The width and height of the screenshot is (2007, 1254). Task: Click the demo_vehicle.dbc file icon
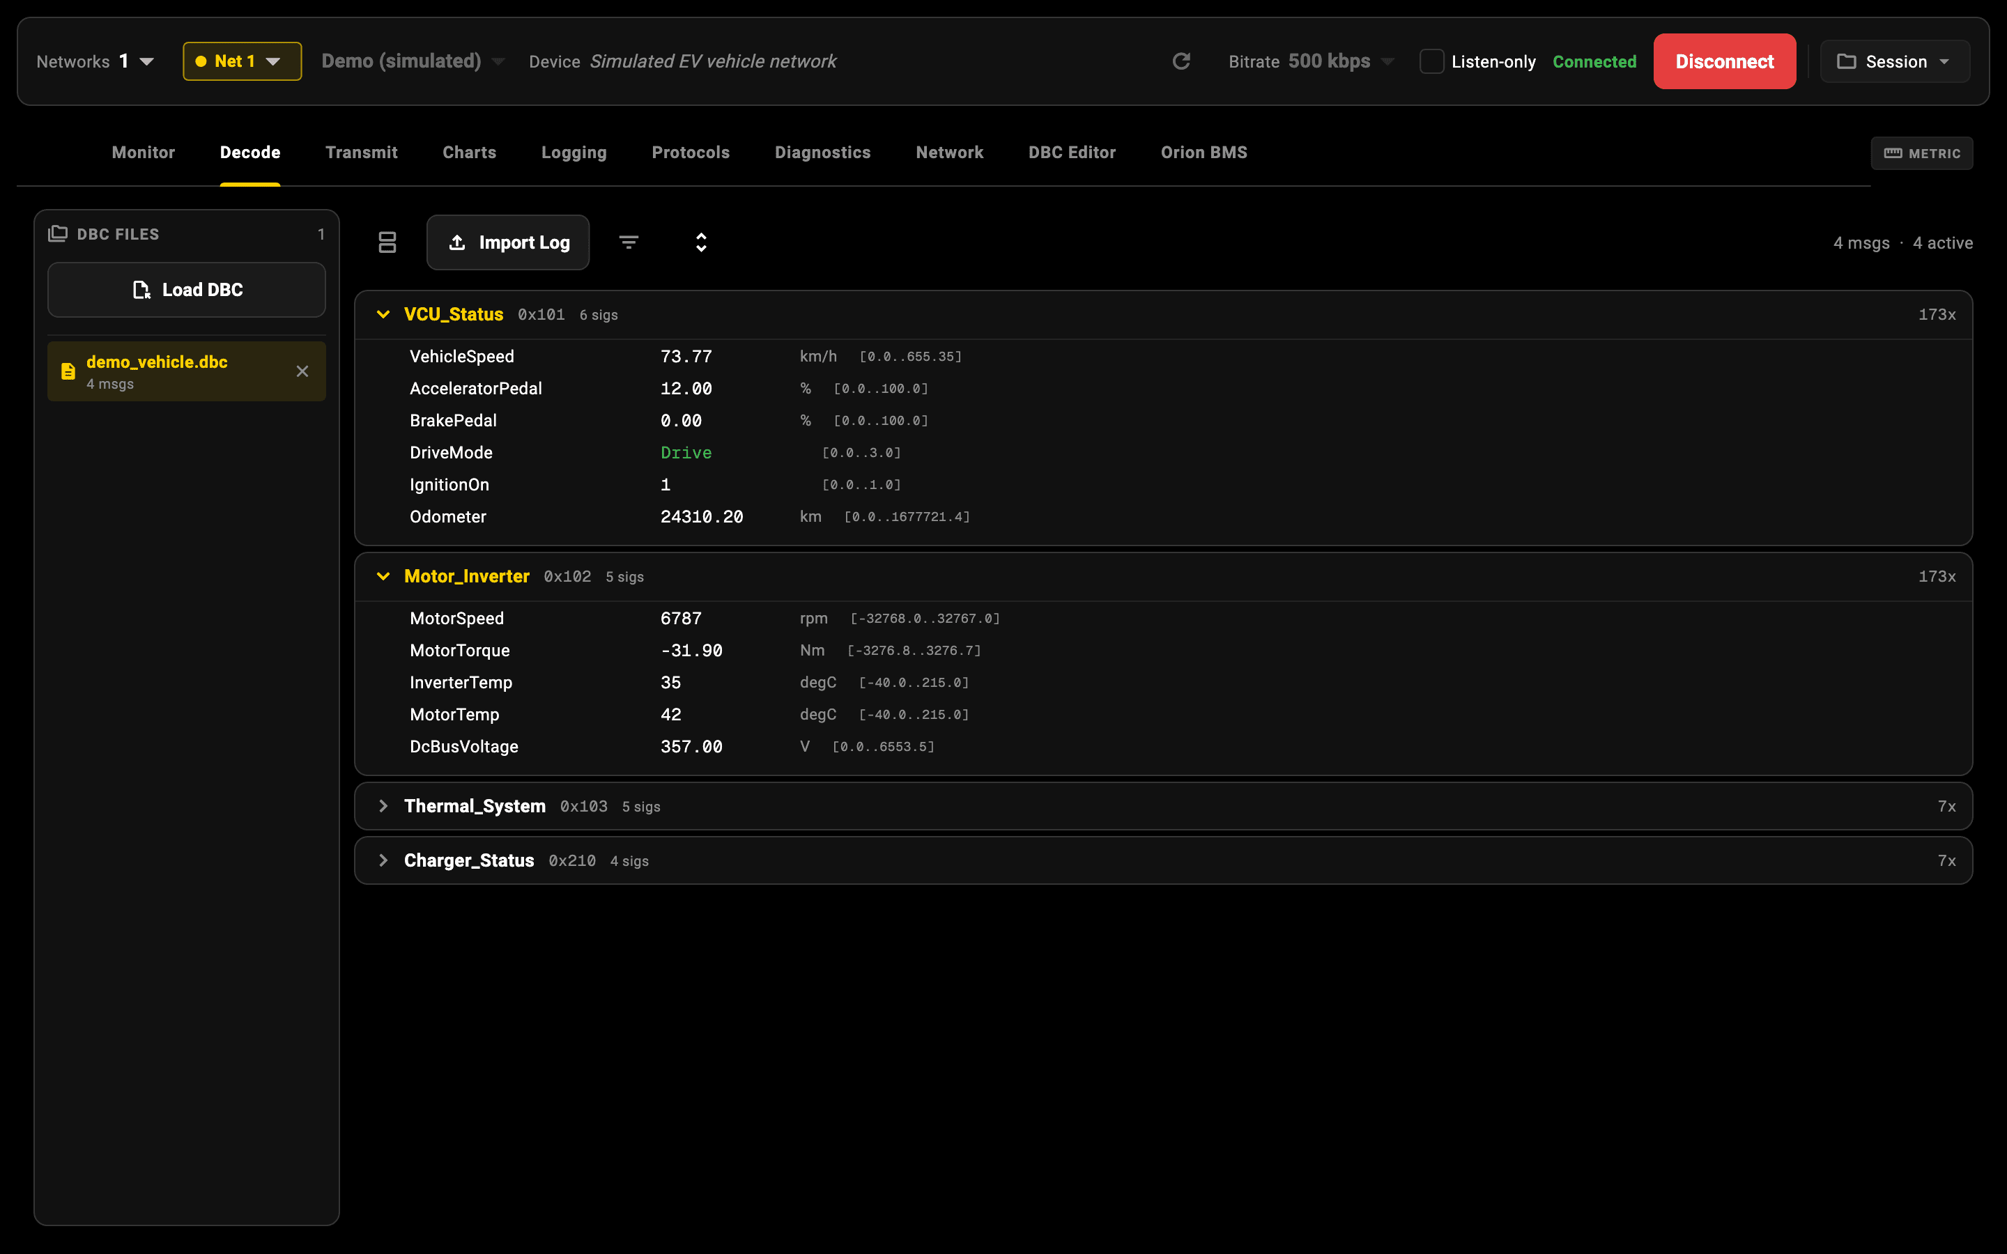click(x=68, y=371)
